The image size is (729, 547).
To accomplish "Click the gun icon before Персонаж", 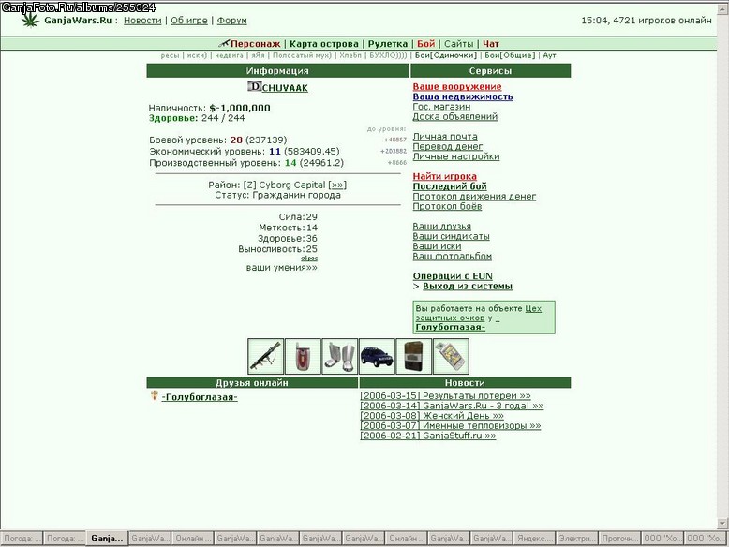I will [x=224, y=44].
